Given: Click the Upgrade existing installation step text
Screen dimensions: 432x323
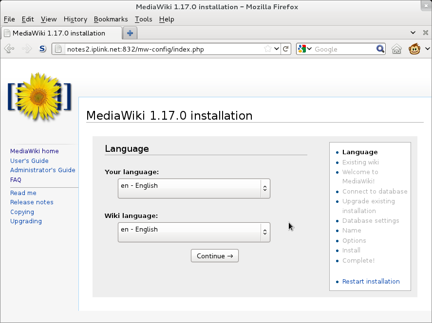Looking at the screenshot, I should click(368, 206).
